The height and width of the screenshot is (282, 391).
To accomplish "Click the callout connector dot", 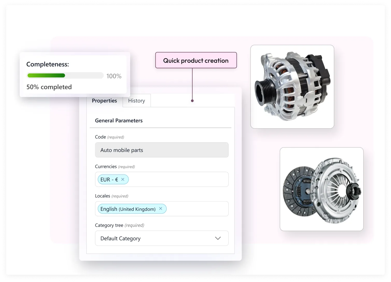I will point(192,101).
